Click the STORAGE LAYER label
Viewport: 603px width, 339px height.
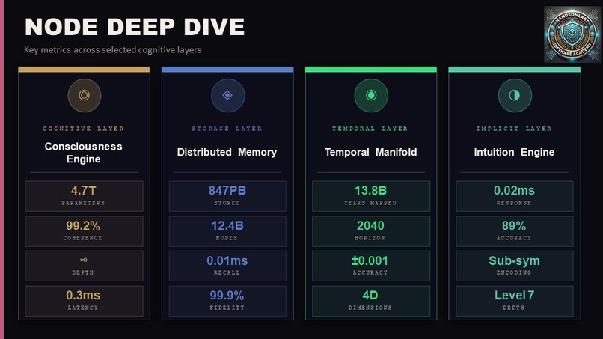227,129
